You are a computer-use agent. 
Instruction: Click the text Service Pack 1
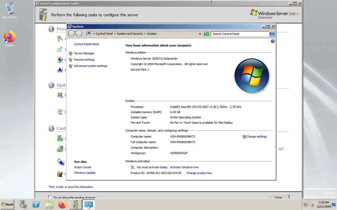[x=140, y=70]
